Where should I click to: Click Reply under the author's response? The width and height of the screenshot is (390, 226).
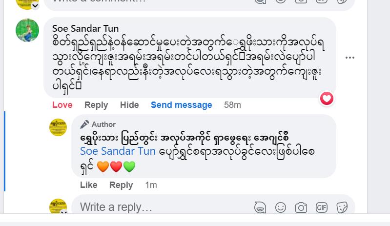click(x=121, y=185)
